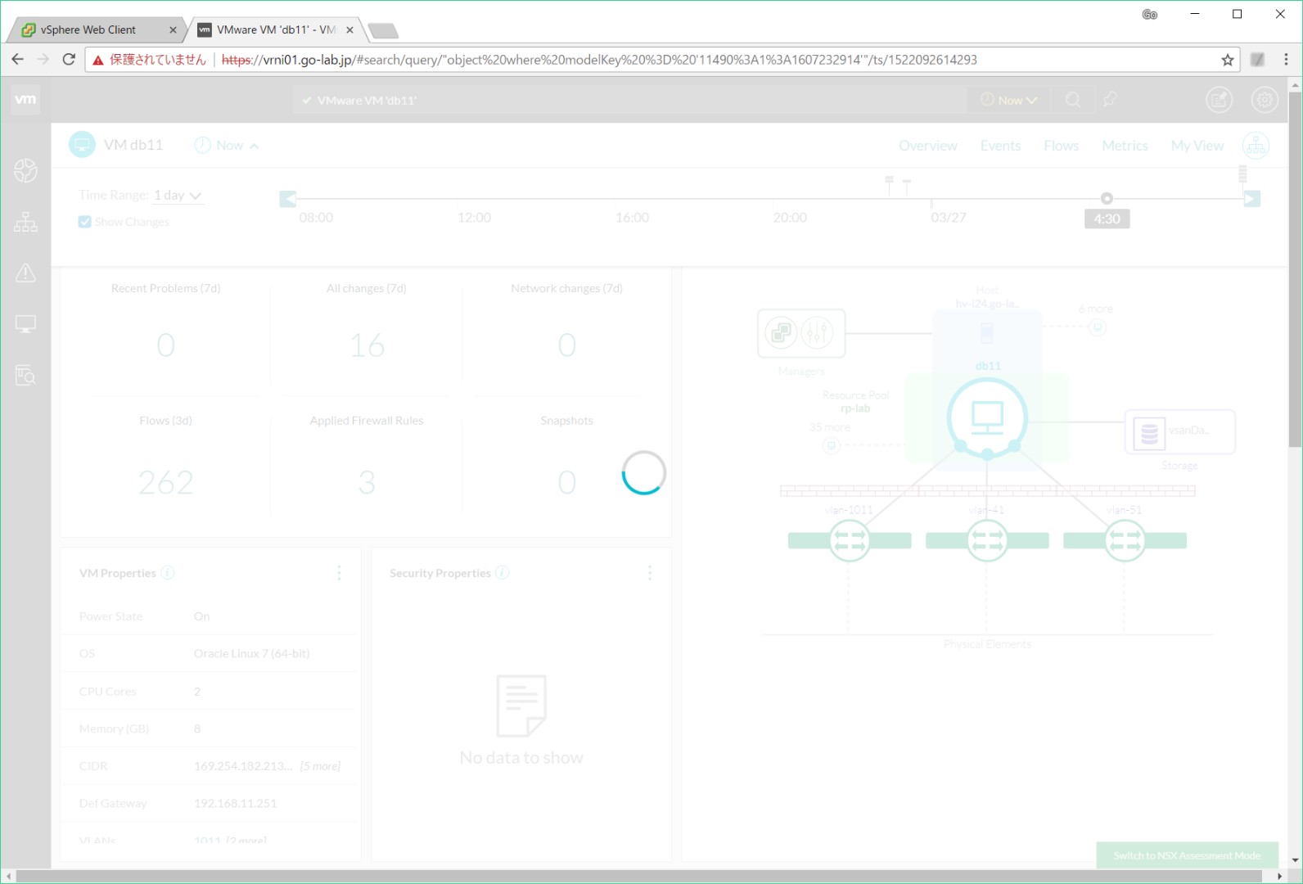Click the pin icon in search bar
The image size is (1303, 884).
click(x=1110, y=100)
